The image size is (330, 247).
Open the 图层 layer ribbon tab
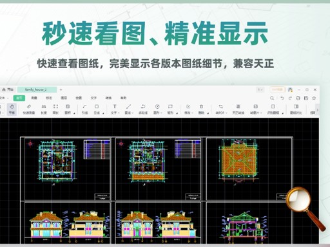tap(64, 98)
